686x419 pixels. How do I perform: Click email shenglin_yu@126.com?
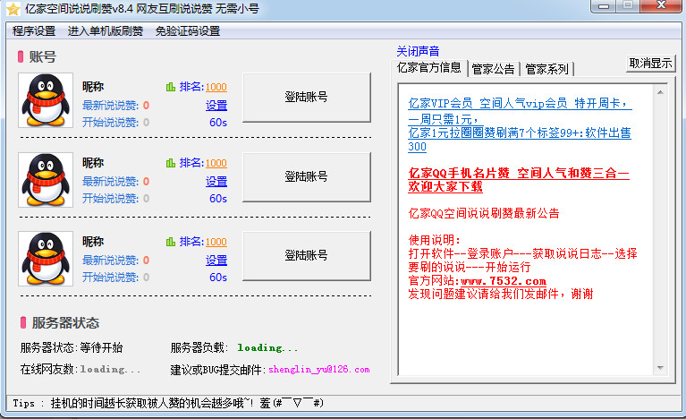(319, 370)
